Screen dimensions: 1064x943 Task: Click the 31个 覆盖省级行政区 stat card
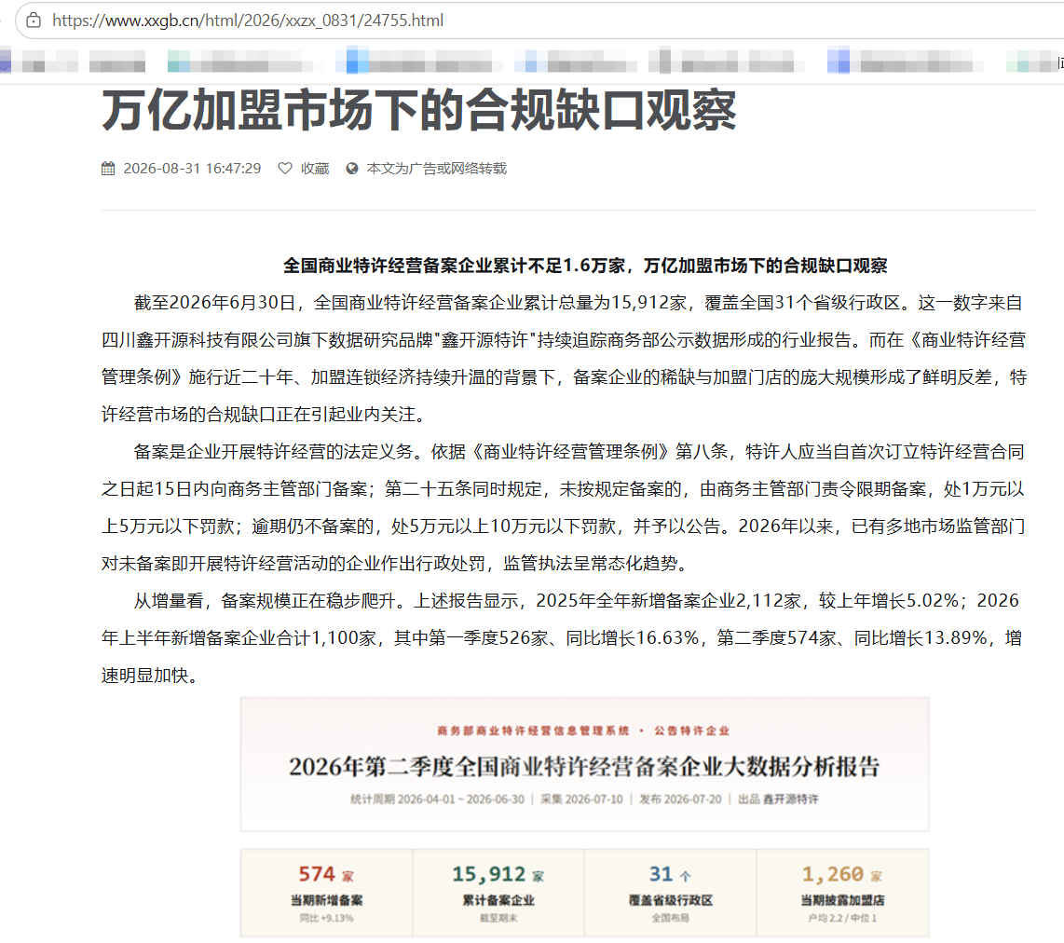pos(671,893)
